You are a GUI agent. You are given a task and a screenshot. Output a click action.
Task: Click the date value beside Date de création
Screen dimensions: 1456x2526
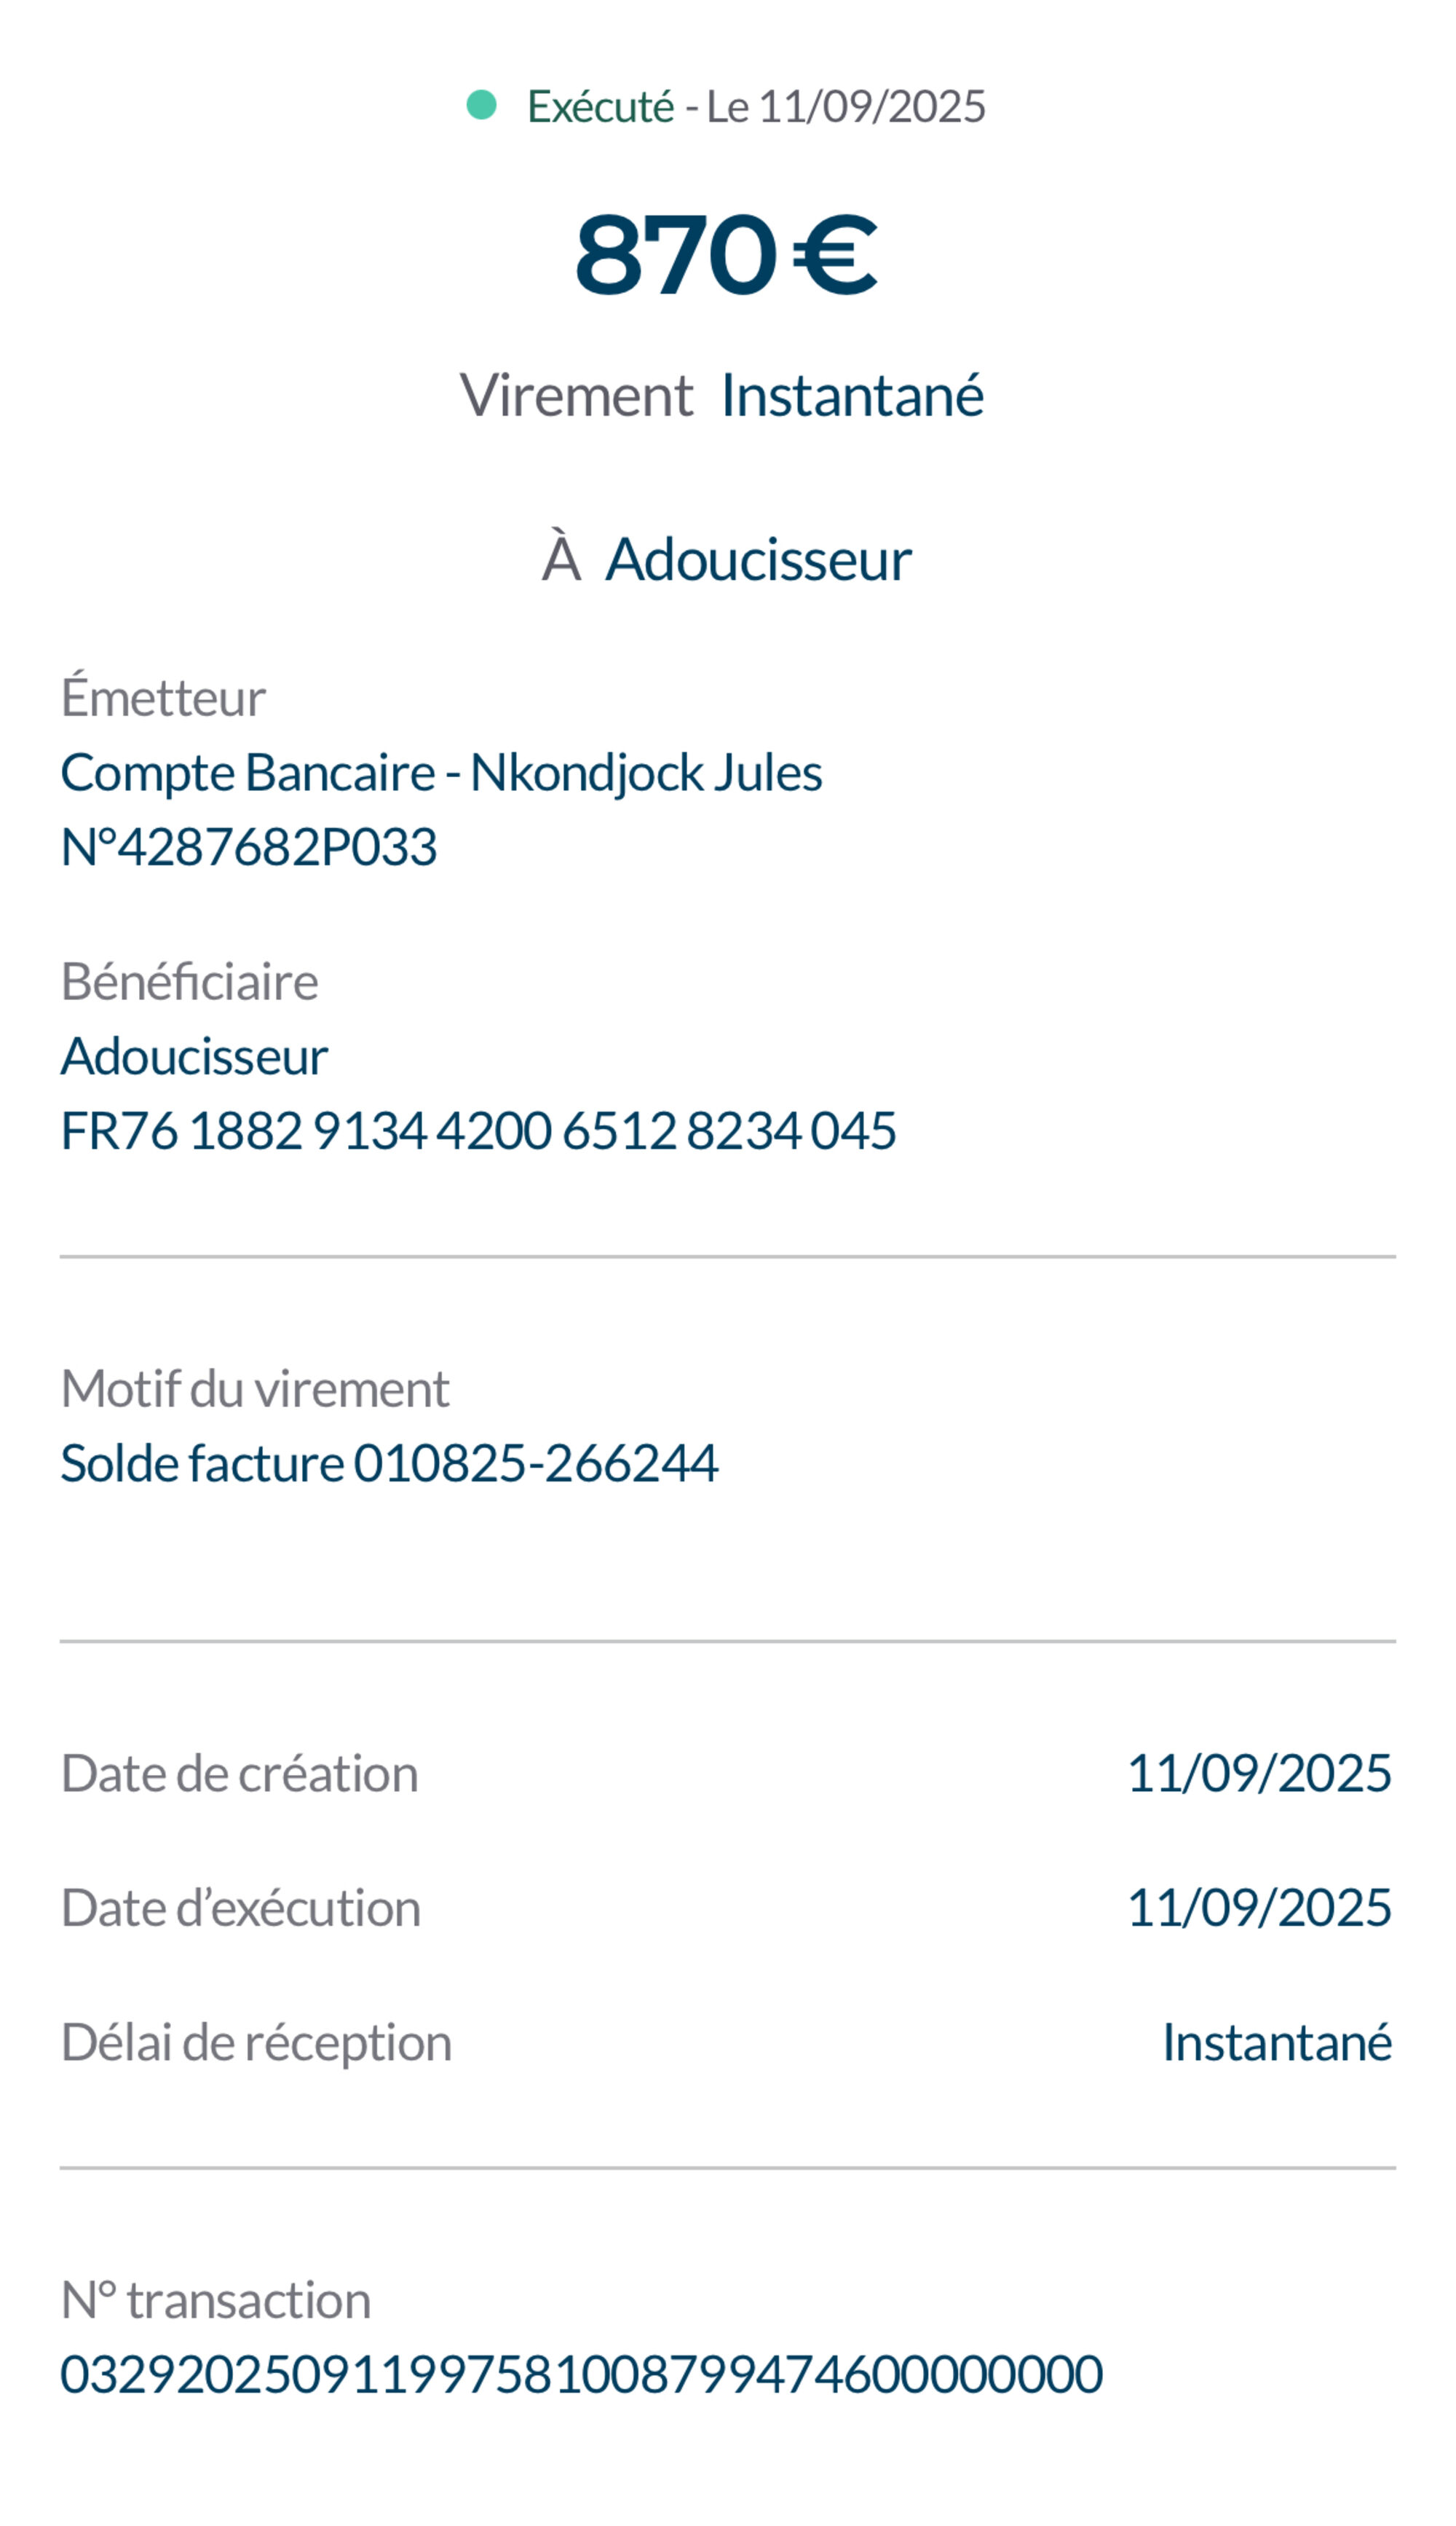(x=1259, y=1774)
